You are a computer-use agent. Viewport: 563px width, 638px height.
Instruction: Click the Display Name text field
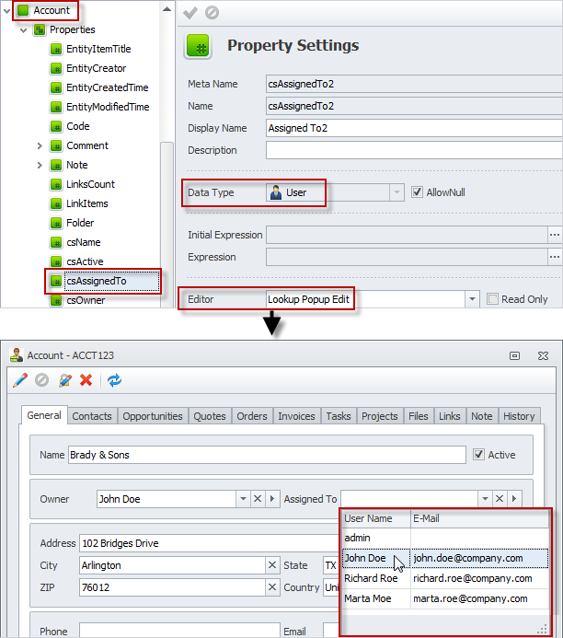[x=414, y=128]
